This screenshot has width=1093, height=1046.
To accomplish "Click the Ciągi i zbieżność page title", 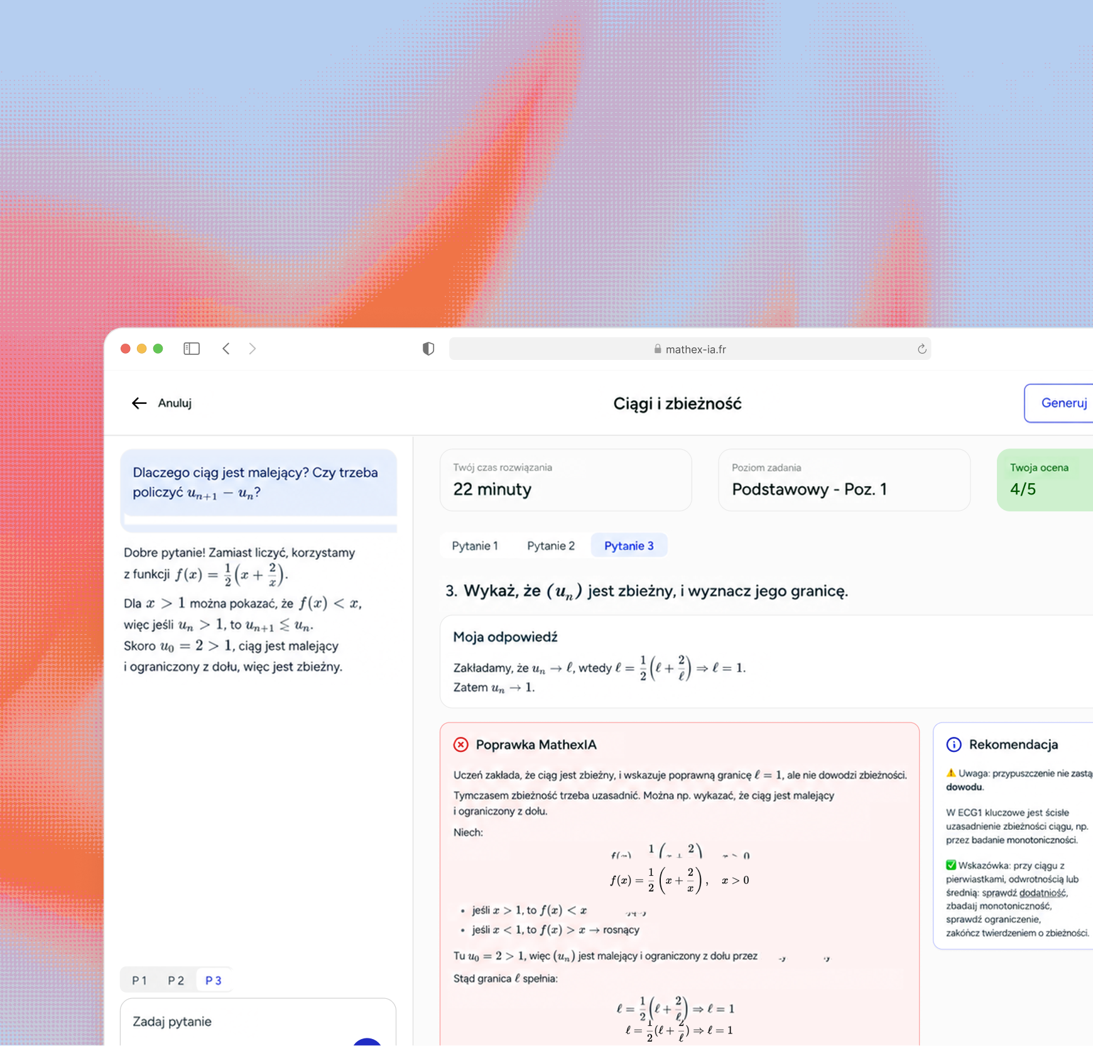I will click(677, 404).
